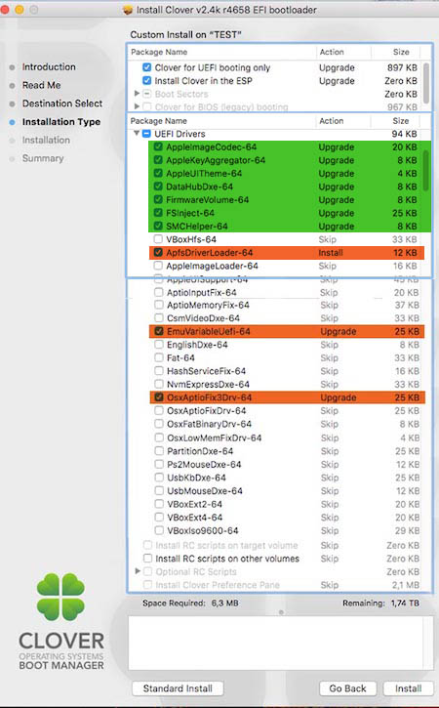439x708 pixels.
Task: Uncheck EmuVariableUefi-64 driver
Action: coord(159,331)
